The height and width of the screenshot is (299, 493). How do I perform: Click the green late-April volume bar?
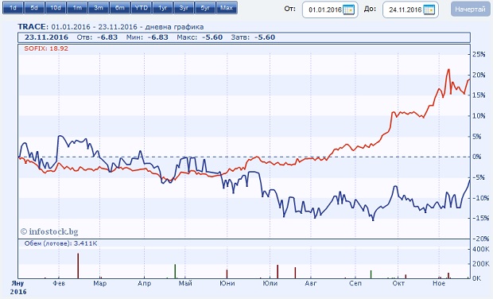[175, 271]
